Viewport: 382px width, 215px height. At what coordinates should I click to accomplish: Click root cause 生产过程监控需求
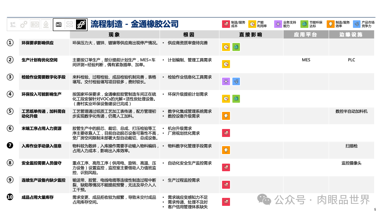tap(184, 180)
